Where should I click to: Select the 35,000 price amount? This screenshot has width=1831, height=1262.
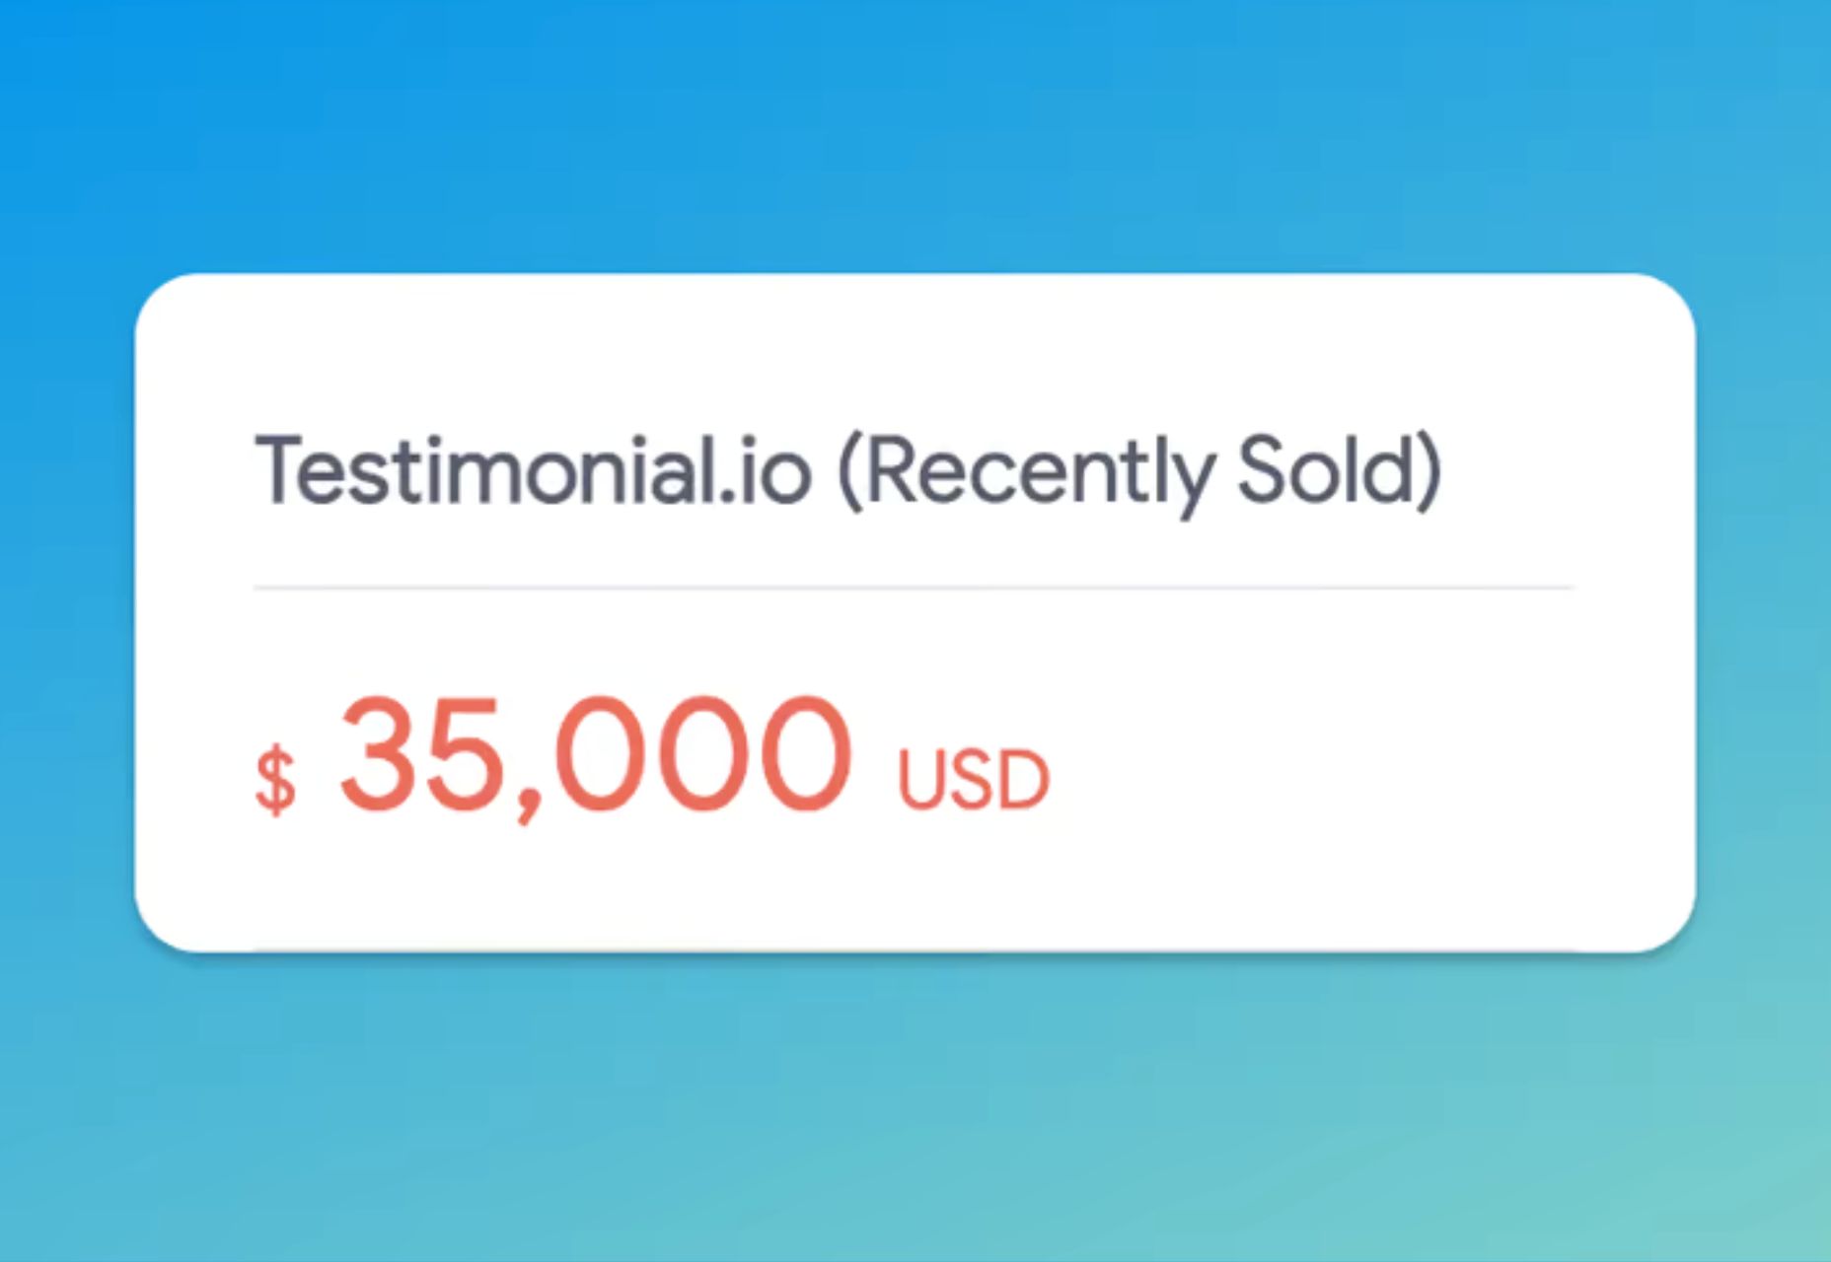tap(595, 757)
